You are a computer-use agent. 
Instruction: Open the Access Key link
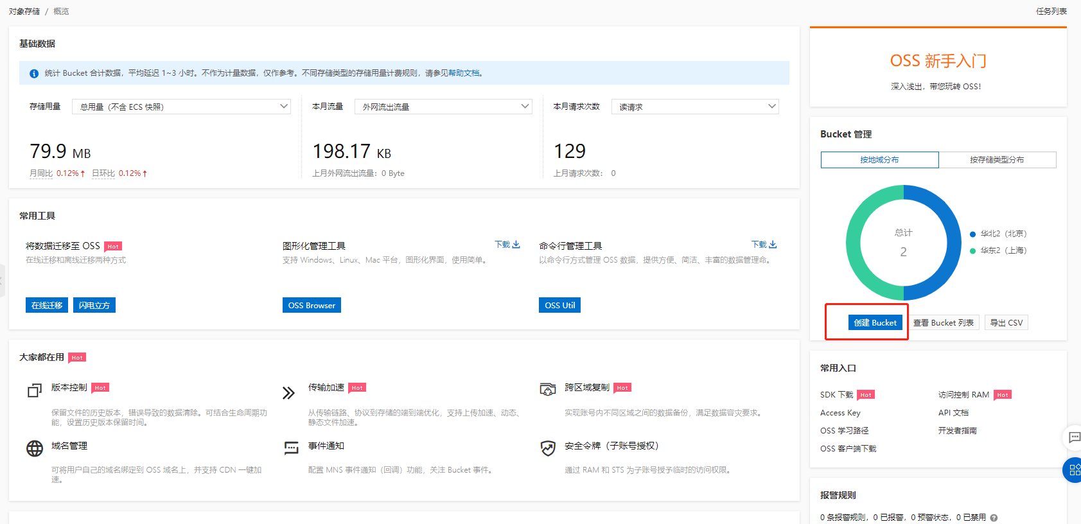(840, 413)
